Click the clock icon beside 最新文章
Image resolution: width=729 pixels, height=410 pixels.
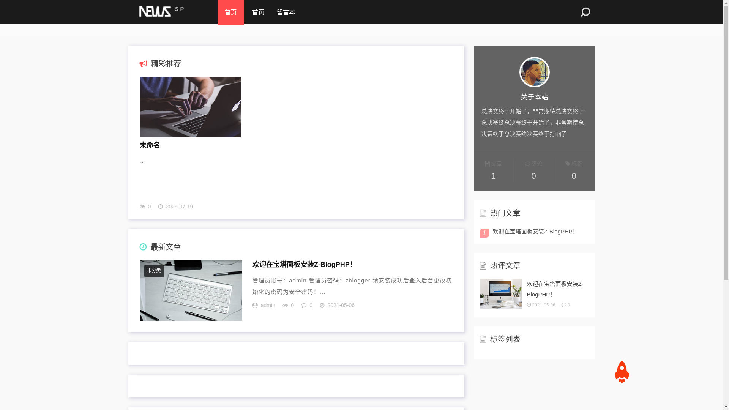point(143,247)
